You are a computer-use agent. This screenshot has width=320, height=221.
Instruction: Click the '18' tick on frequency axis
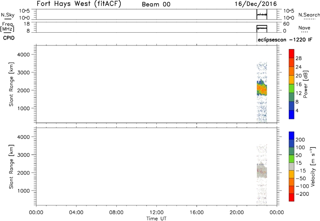point(27,24)
